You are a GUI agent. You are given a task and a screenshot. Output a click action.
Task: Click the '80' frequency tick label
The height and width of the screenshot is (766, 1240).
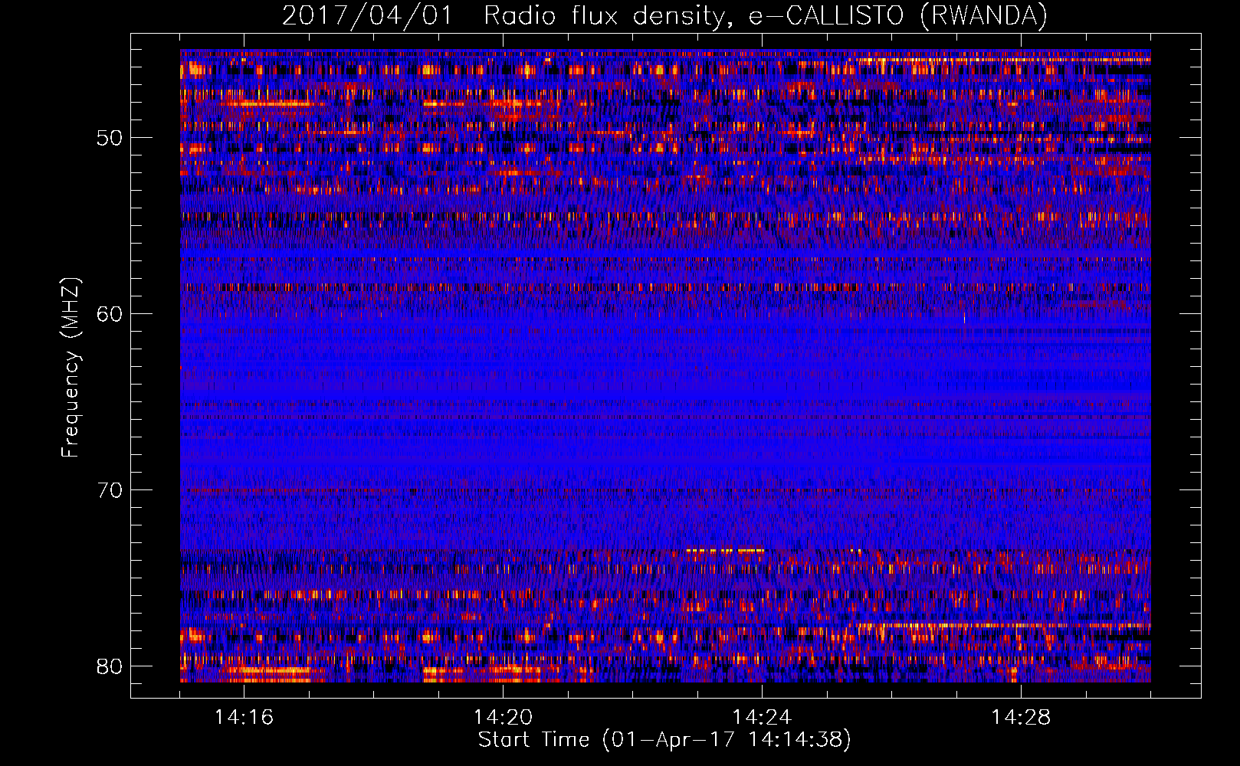coord(110,666)
